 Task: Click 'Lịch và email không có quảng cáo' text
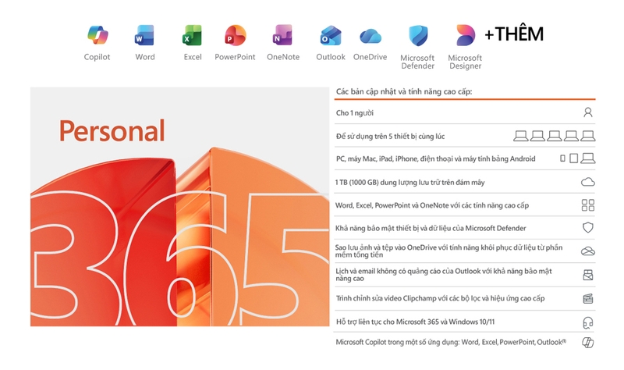click(x=444, y=275)
